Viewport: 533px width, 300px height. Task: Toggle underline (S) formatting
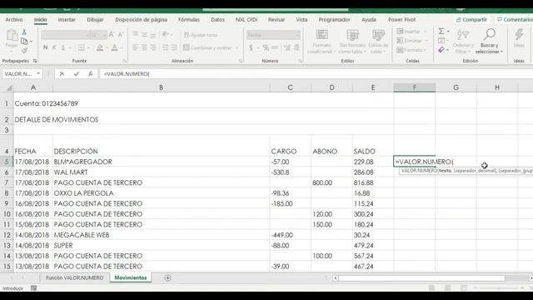63,47
